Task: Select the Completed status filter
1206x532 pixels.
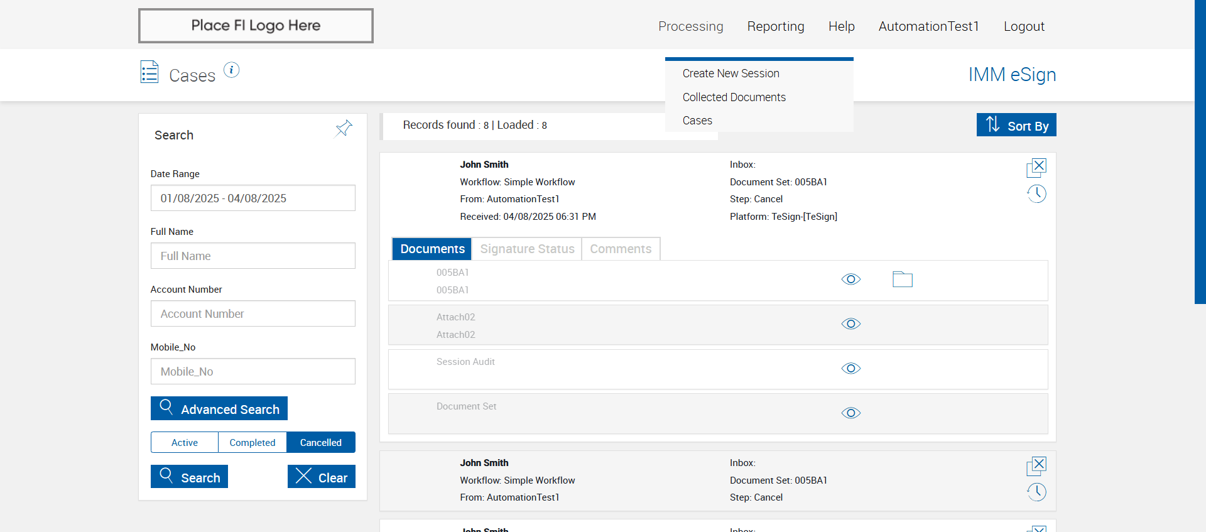Action: point(252,442)
